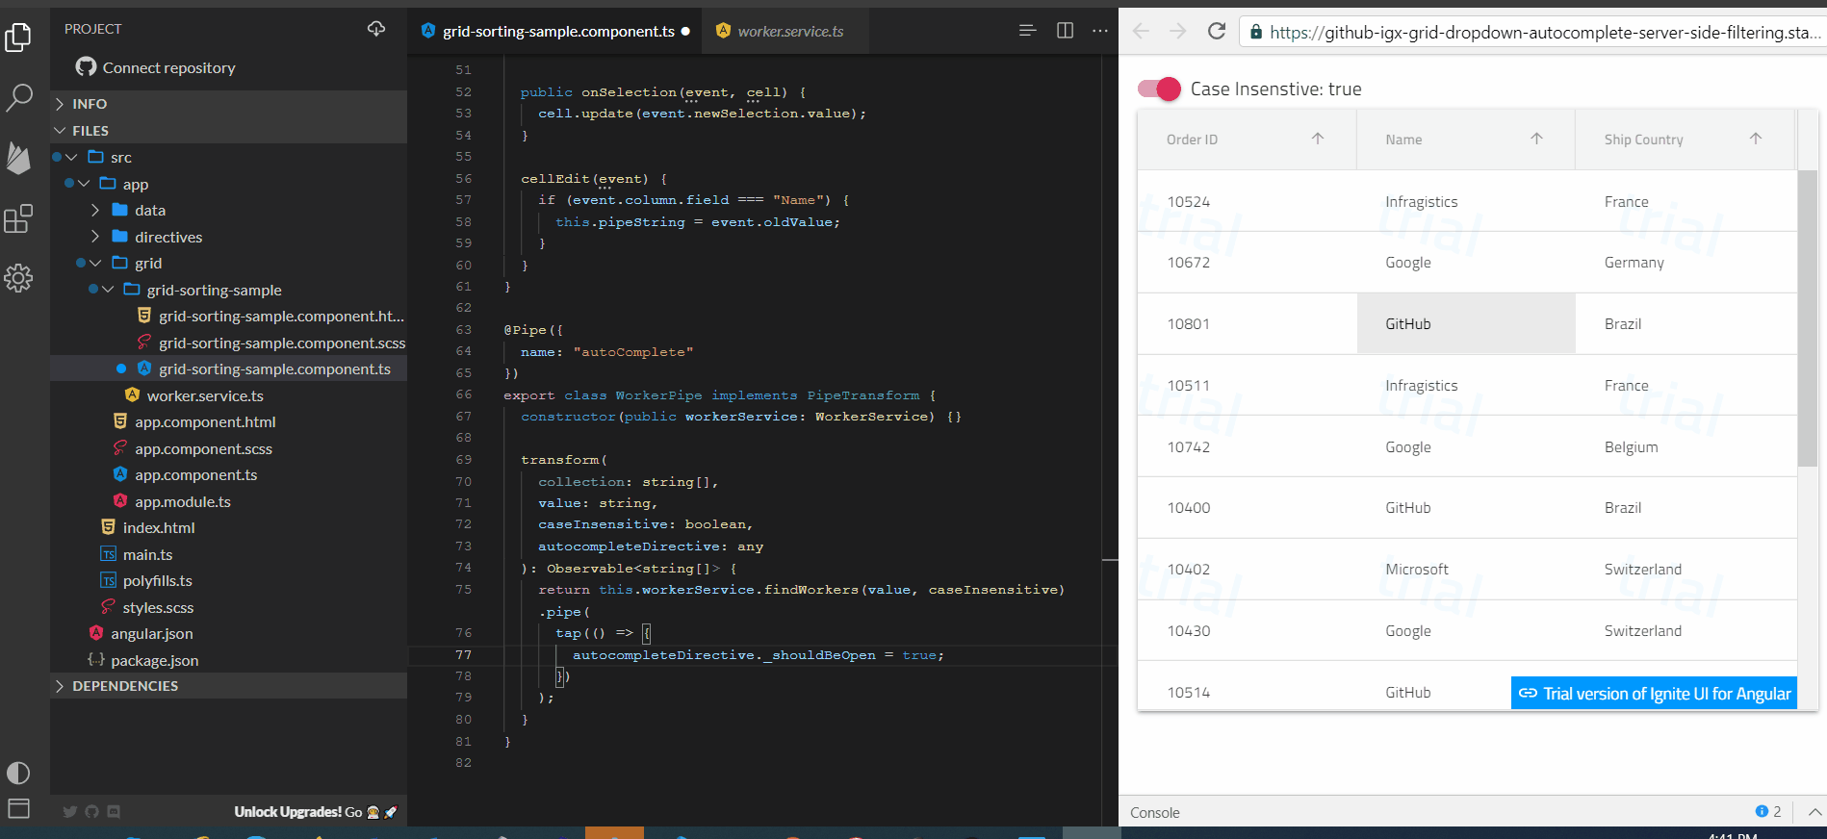Open styles.scss in file tree
The image size is (1827, 839).
click(x=158, y=607)
